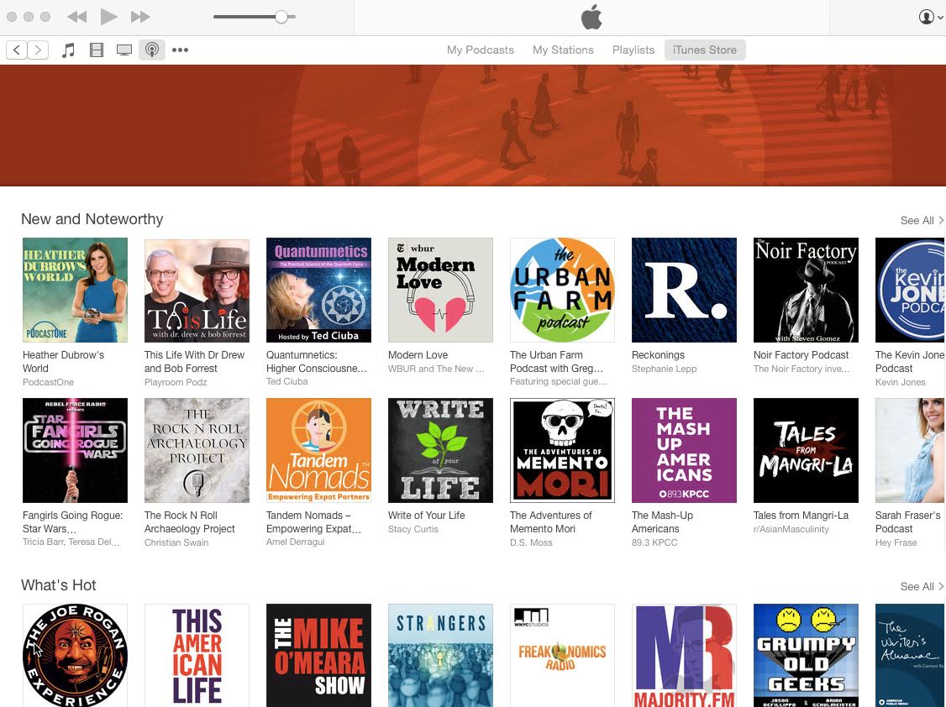This screenshot has width=946, height=707.
Task: Click the Playroom Podz author link
Action: pyautogui.click(x=176, y=382)
